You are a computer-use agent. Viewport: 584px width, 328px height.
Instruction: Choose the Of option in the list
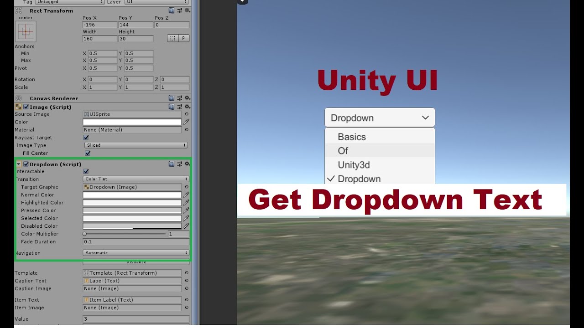380,151
